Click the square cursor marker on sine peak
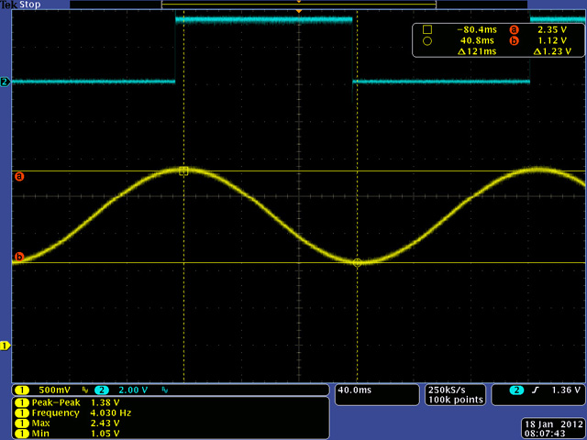 click(x=183, y=170)
